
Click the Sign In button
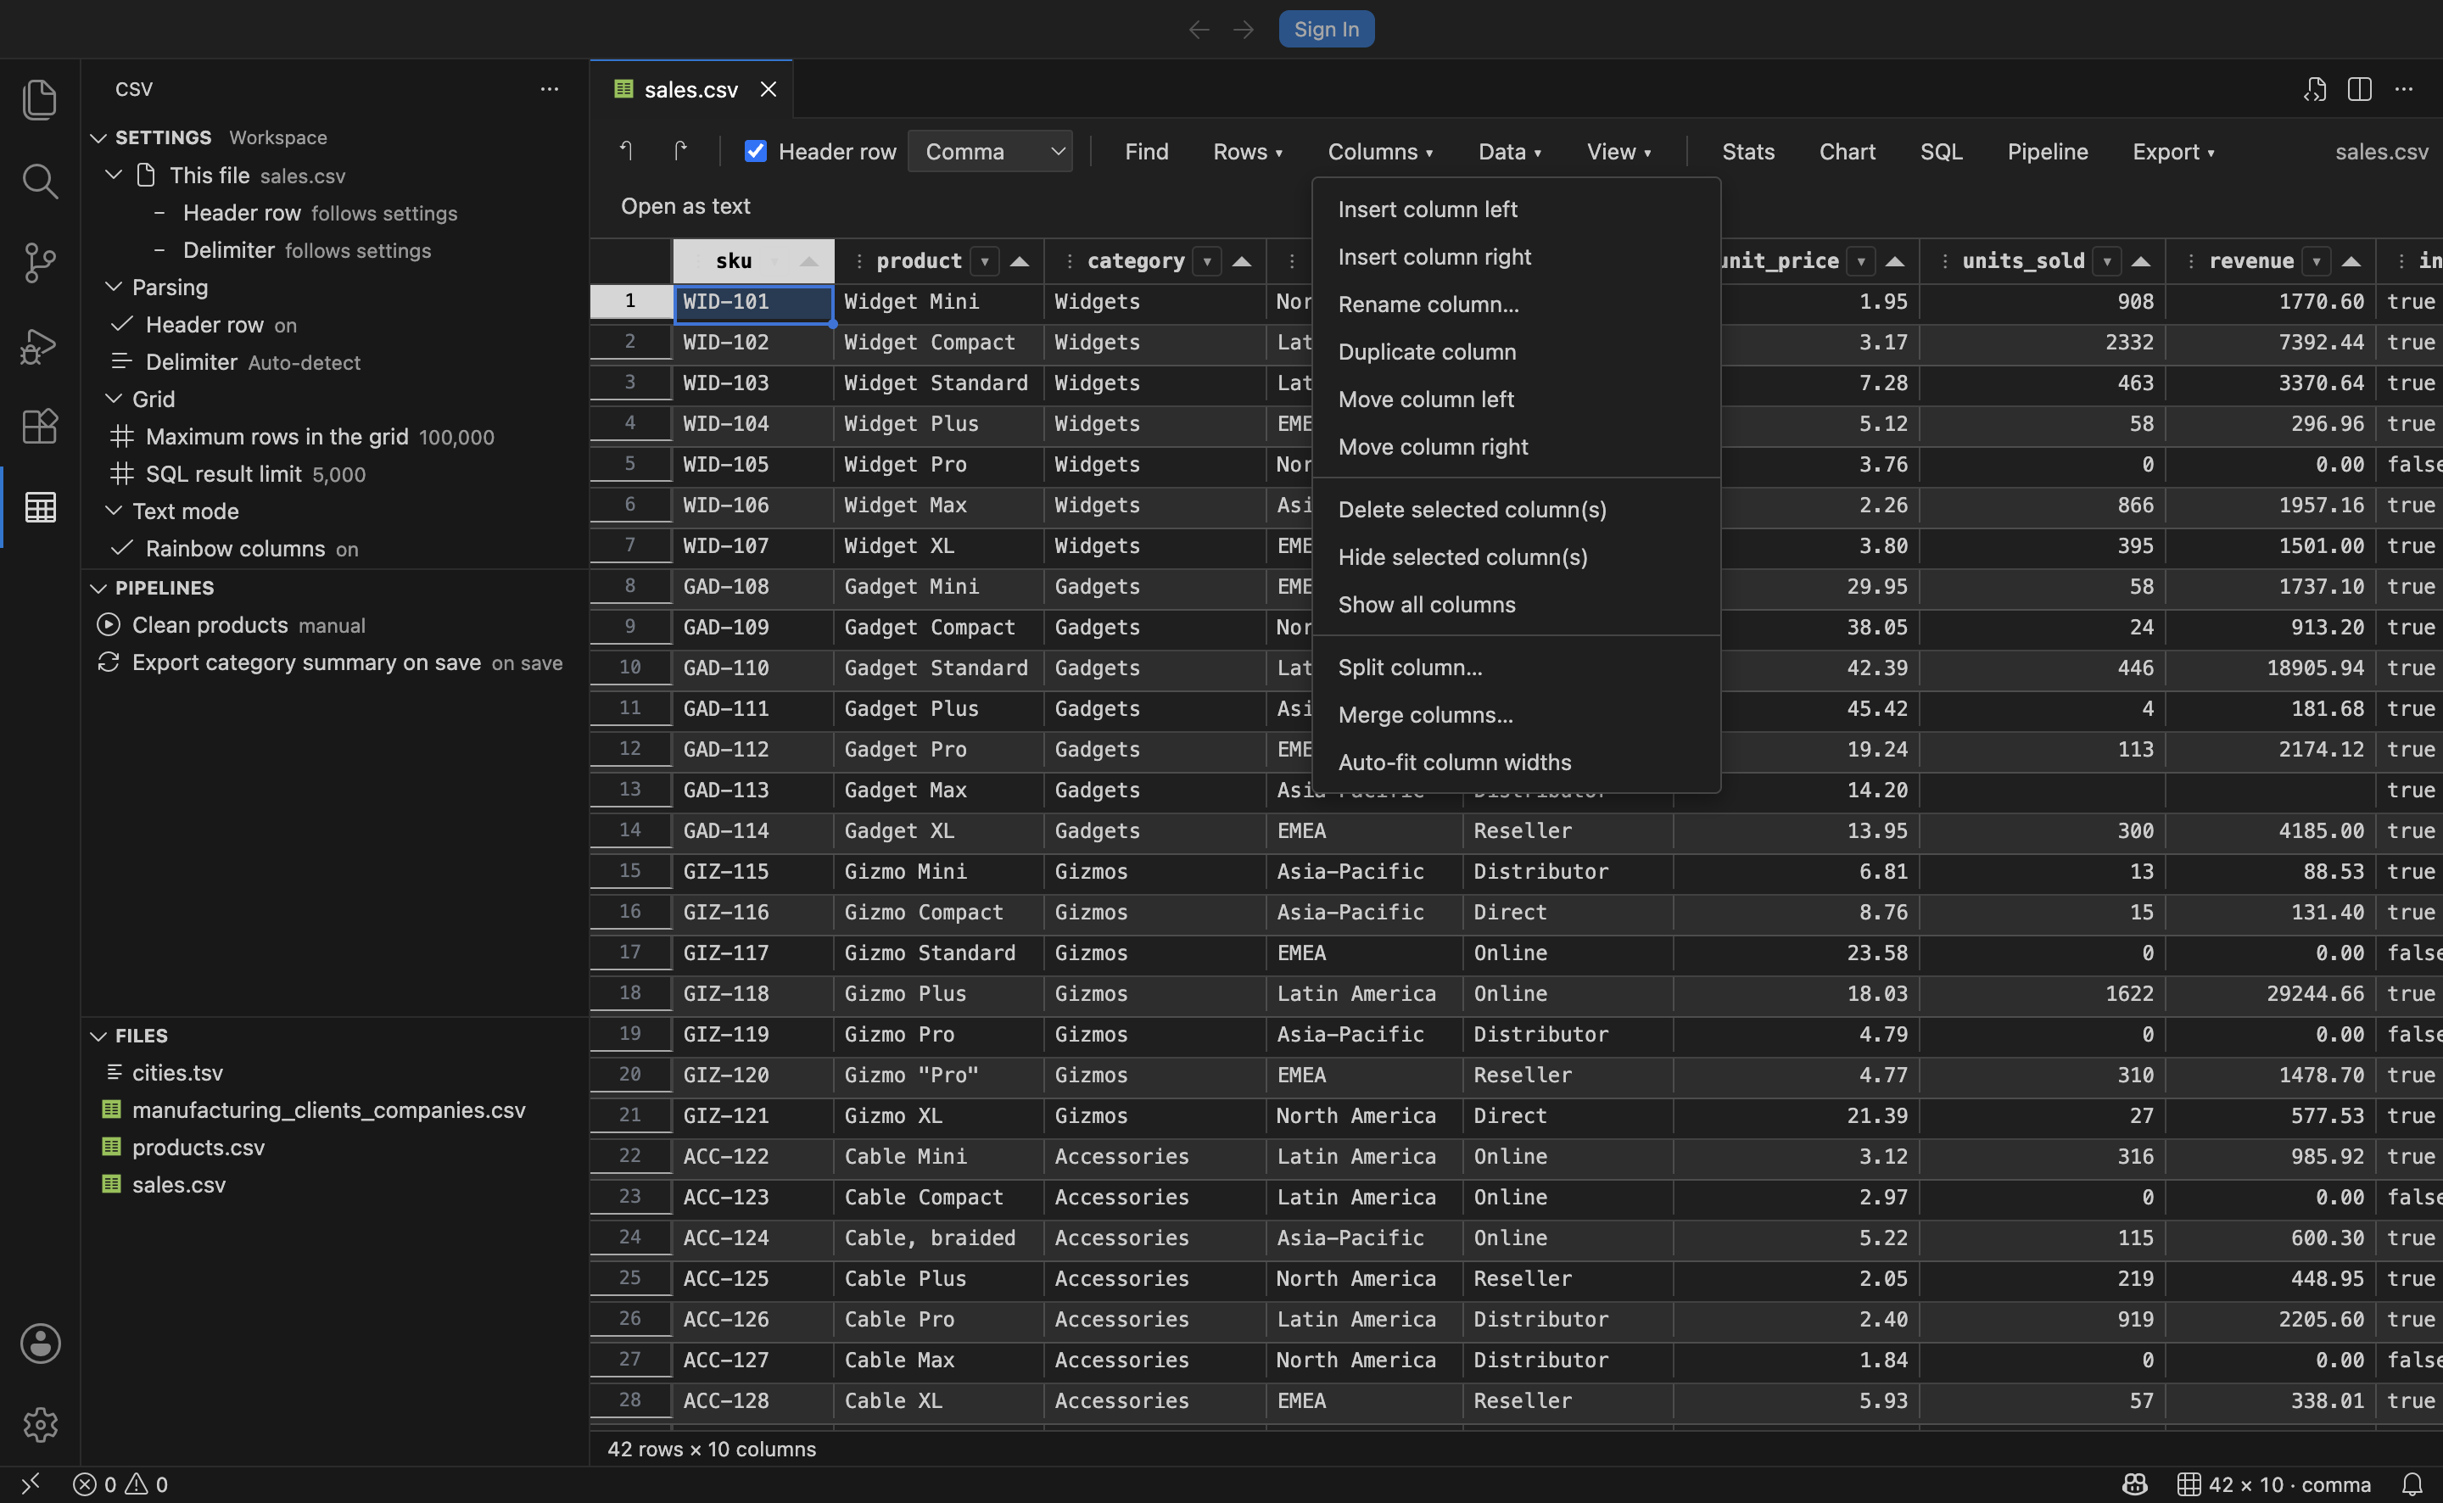click(x=1326, y=30)
